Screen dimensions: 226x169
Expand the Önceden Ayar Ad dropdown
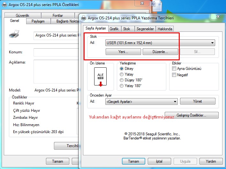pos(141,102)
